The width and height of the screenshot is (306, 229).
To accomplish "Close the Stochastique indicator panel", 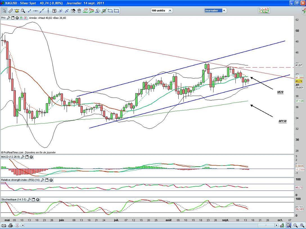I will pyautogui.click(x=38, y=200).
